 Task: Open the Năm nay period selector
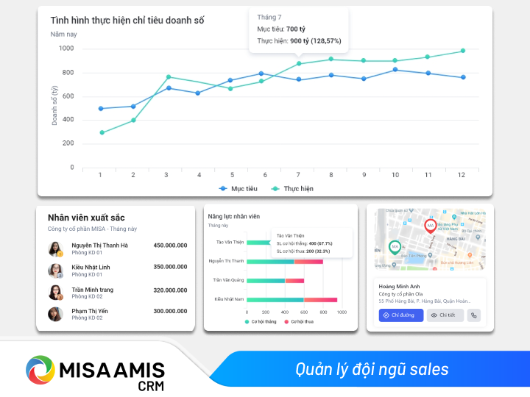point(63,35)
